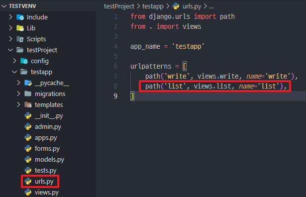Click the Python icon beside forms.py
Screen dimensions: 306x197
coord(28,148)
